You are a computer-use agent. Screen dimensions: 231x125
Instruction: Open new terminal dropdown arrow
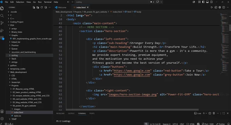(x=206, y=113)
